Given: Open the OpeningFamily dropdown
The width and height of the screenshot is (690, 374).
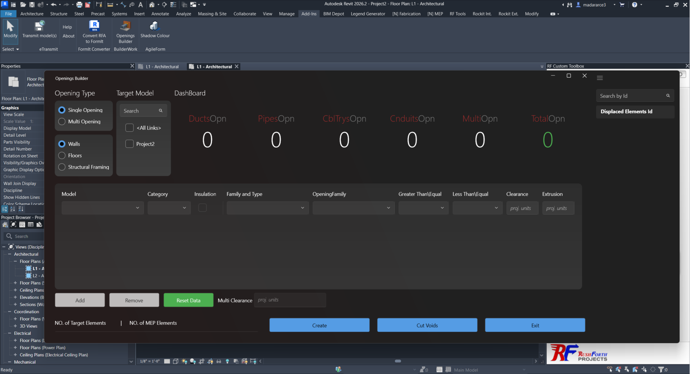Looking at the screenshot, I should point(354,208).
